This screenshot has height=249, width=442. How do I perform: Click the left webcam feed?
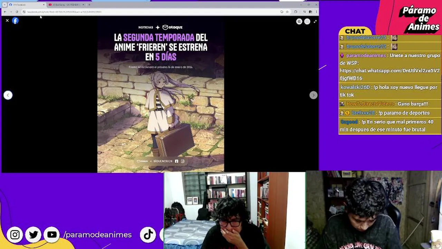[x=234, y=210]
